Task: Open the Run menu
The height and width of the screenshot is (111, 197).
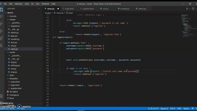Action: click(38, 4)
